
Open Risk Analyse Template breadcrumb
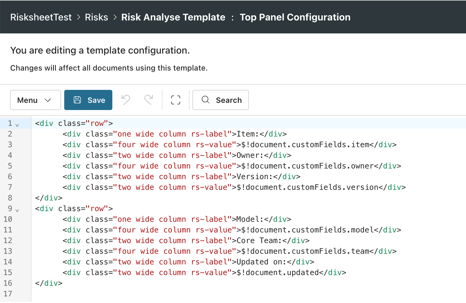point(173,17)
